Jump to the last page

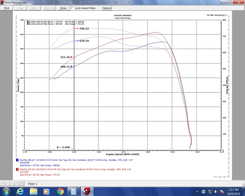(17, 183)
